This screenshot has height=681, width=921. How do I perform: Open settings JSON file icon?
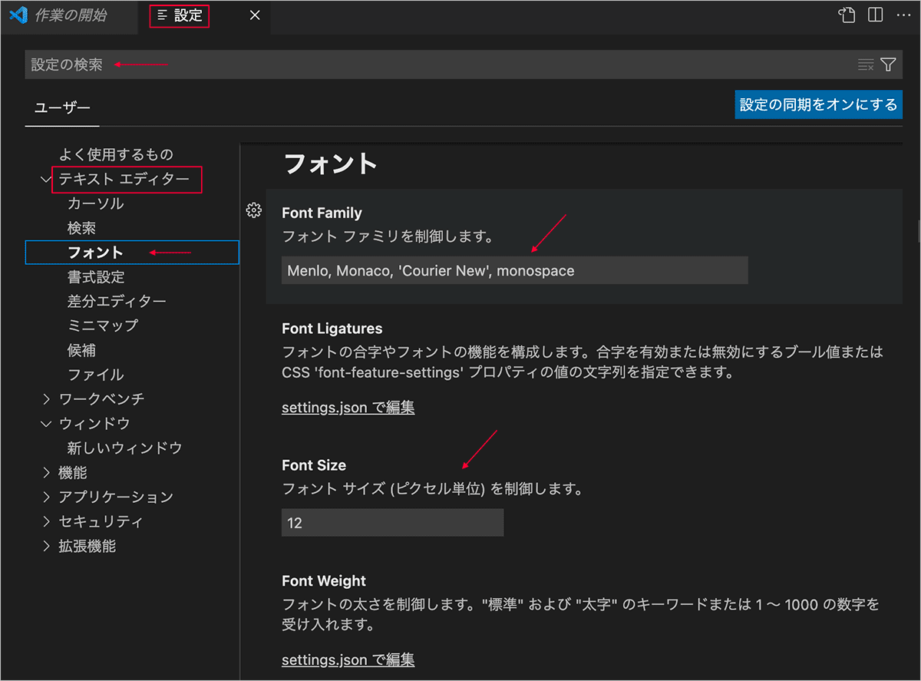847,15
